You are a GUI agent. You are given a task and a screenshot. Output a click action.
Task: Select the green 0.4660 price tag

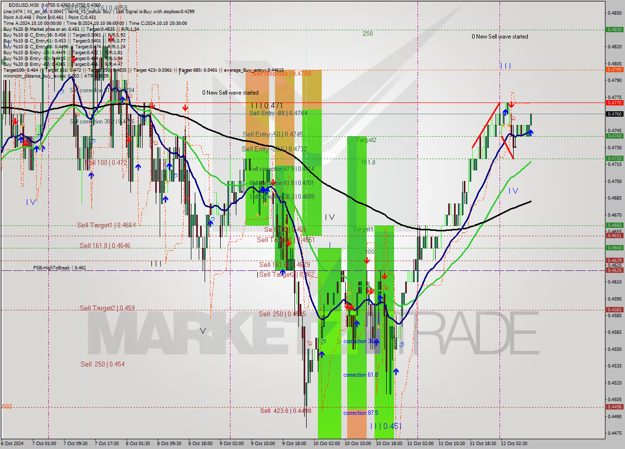pyautogui.click(x=614, y=225)
